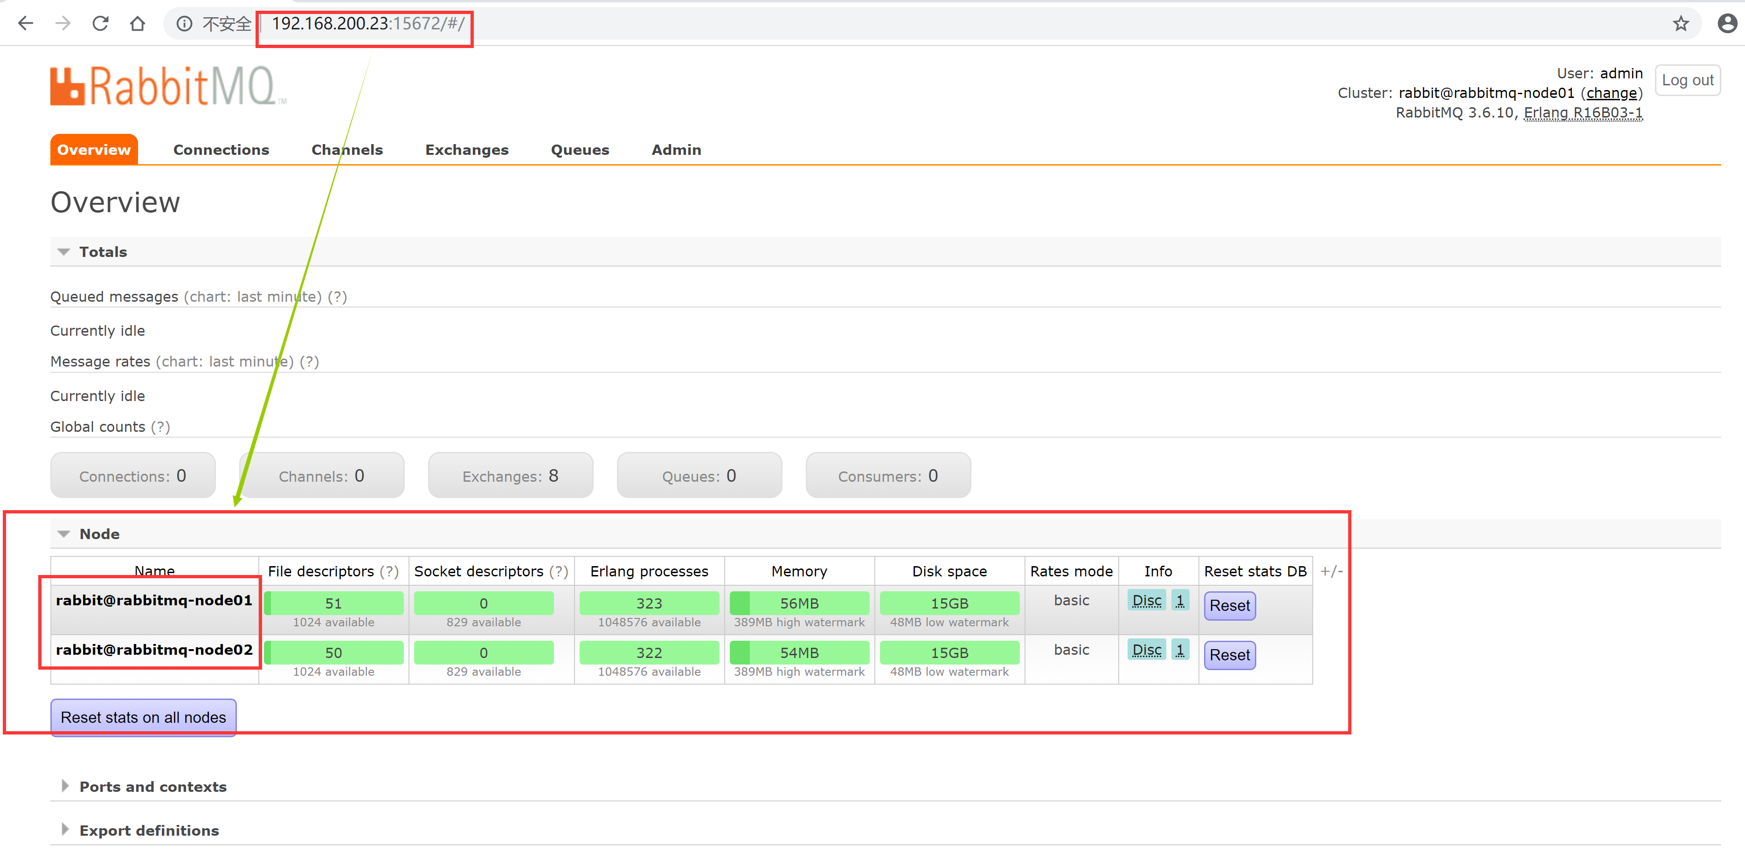Toggle the +/- columns selector

pyautogui.click(x=1331, y=571)
